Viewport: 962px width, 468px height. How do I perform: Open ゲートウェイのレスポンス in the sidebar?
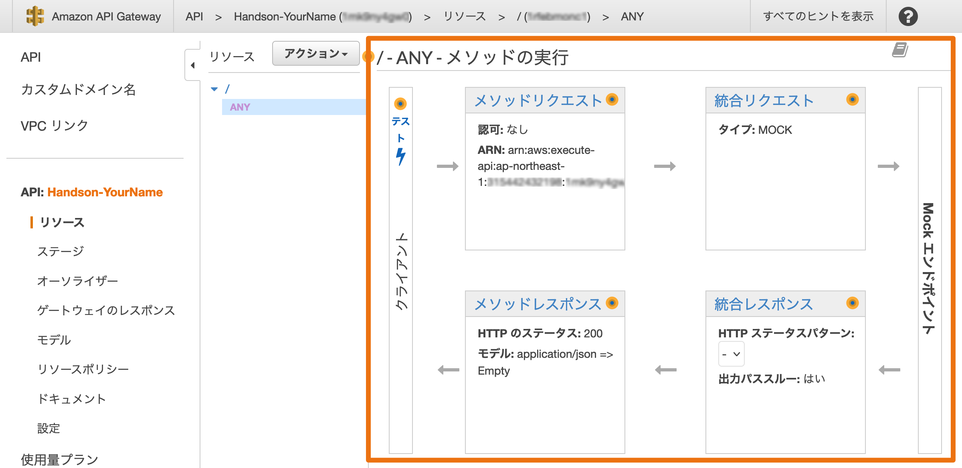pos(106,310)
